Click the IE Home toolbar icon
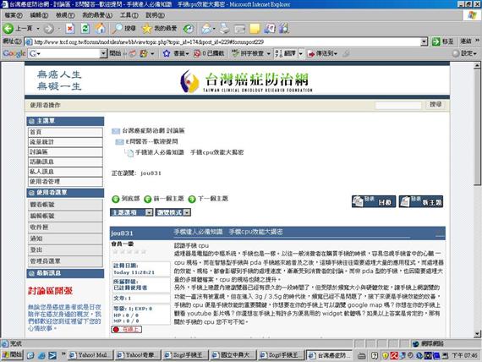This screenshot has height=362, width=482. (x=100, y=29)
